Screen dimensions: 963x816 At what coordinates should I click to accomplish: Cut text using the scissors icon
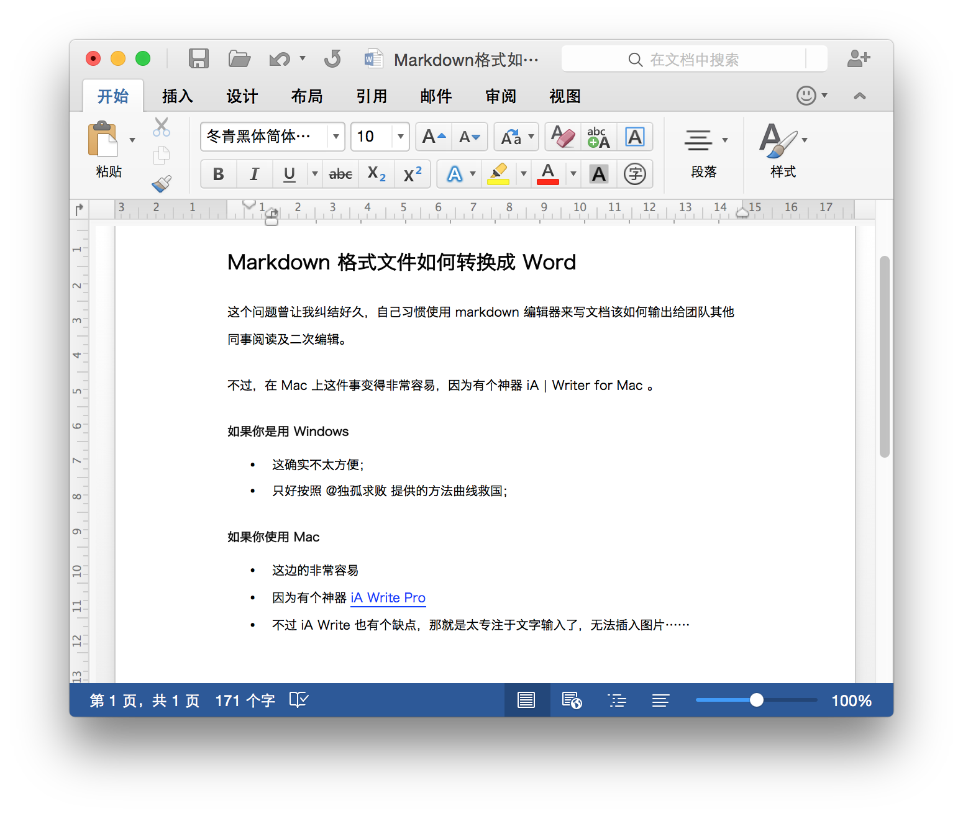tap(161, 126)
